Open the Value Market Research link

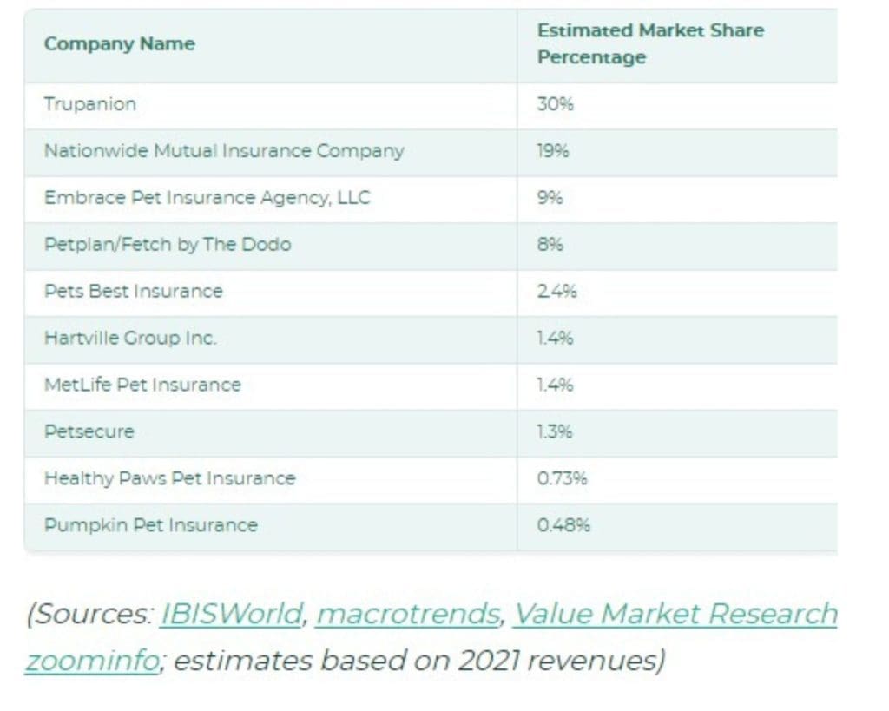[675, 614]
